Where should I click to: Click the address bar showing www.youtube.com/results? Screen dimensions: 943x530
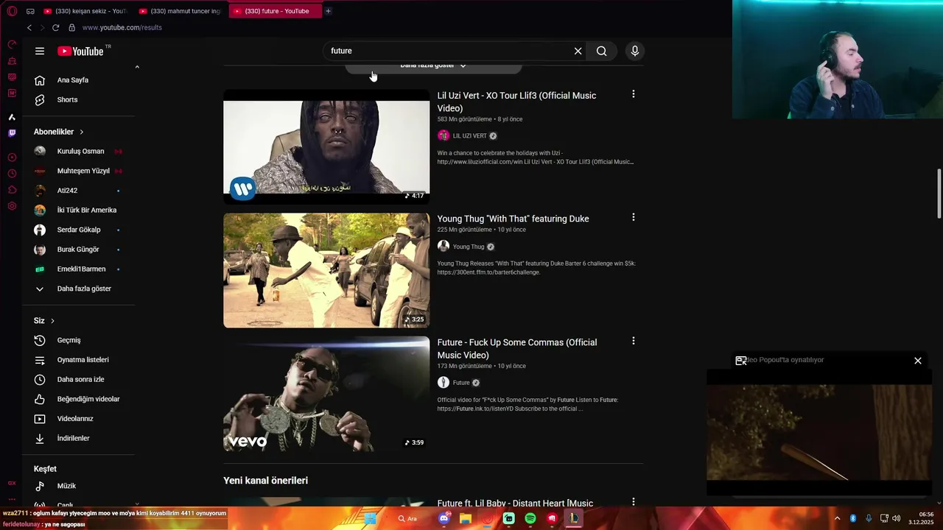pos(122,27)
